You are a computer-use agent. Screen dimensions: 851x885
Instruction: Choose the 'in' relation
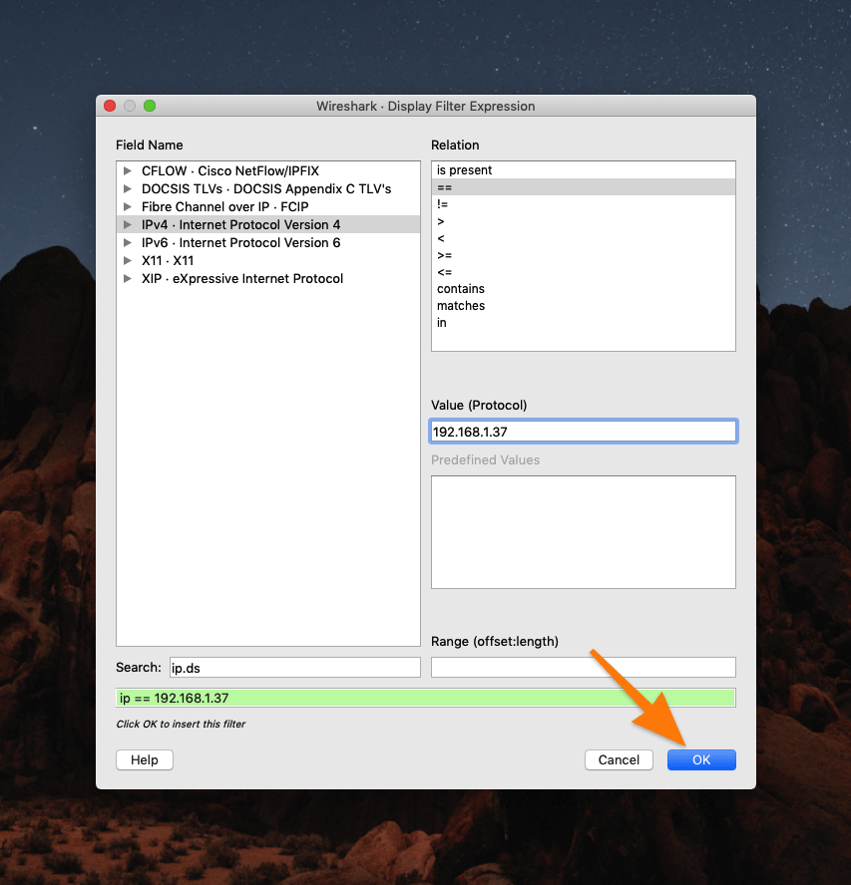tap(584, 322)
